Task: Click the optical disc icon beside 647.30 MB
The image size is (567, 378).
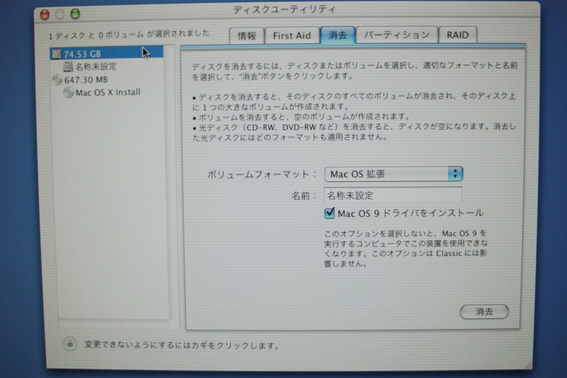Action: pyautogui.click(x=57, y=80)
